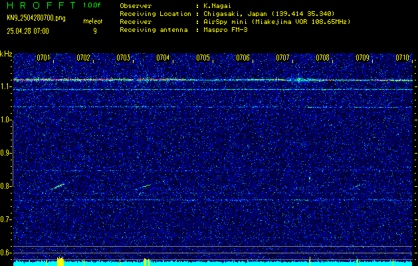Click the 0707 time marker

282,58
